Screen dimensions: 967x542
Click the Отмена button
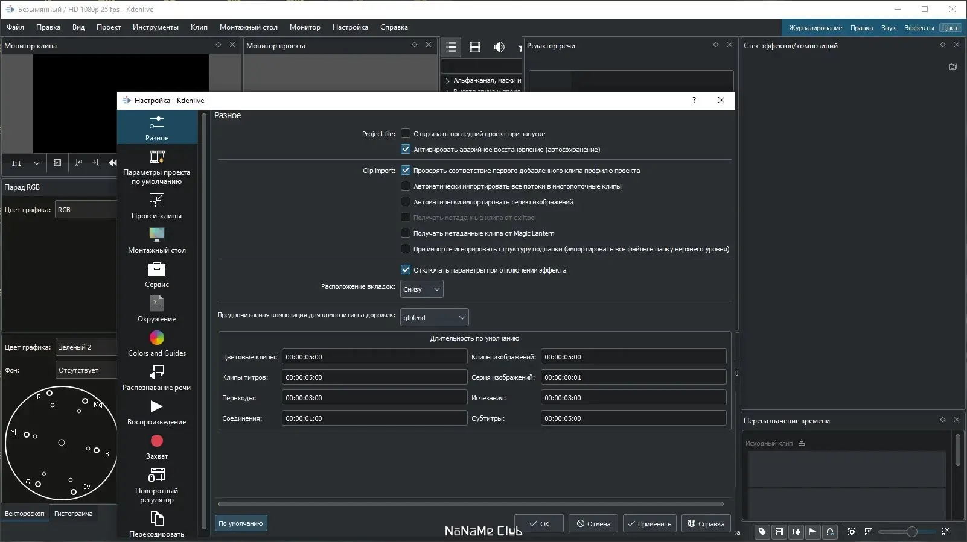(593, 524)
